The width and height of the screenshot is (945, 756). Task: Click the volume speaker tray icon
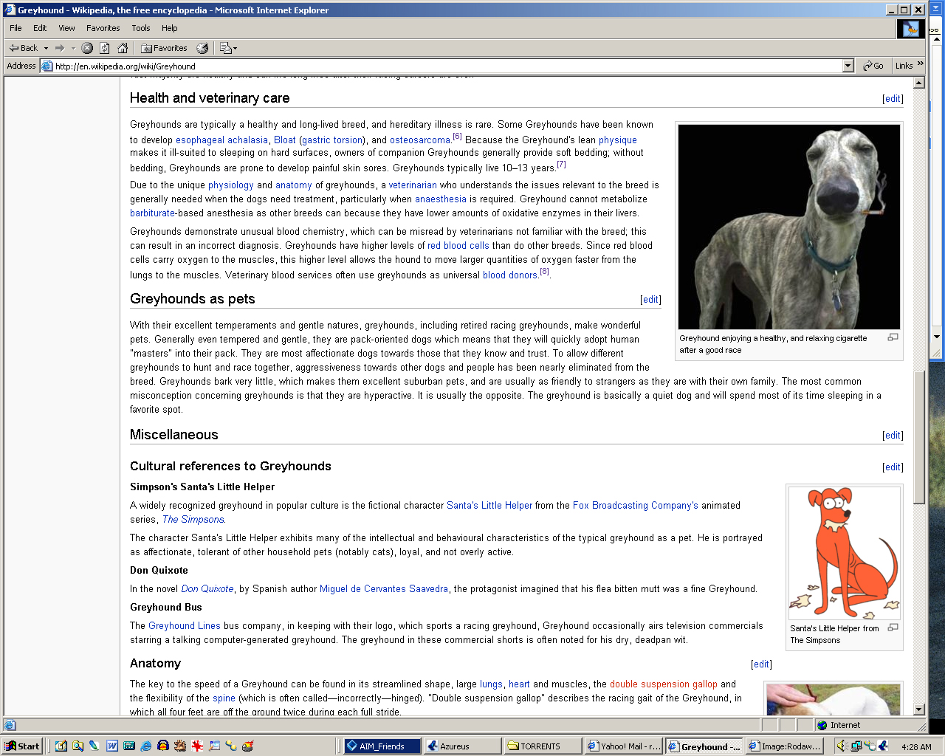(x=842, y=746)
